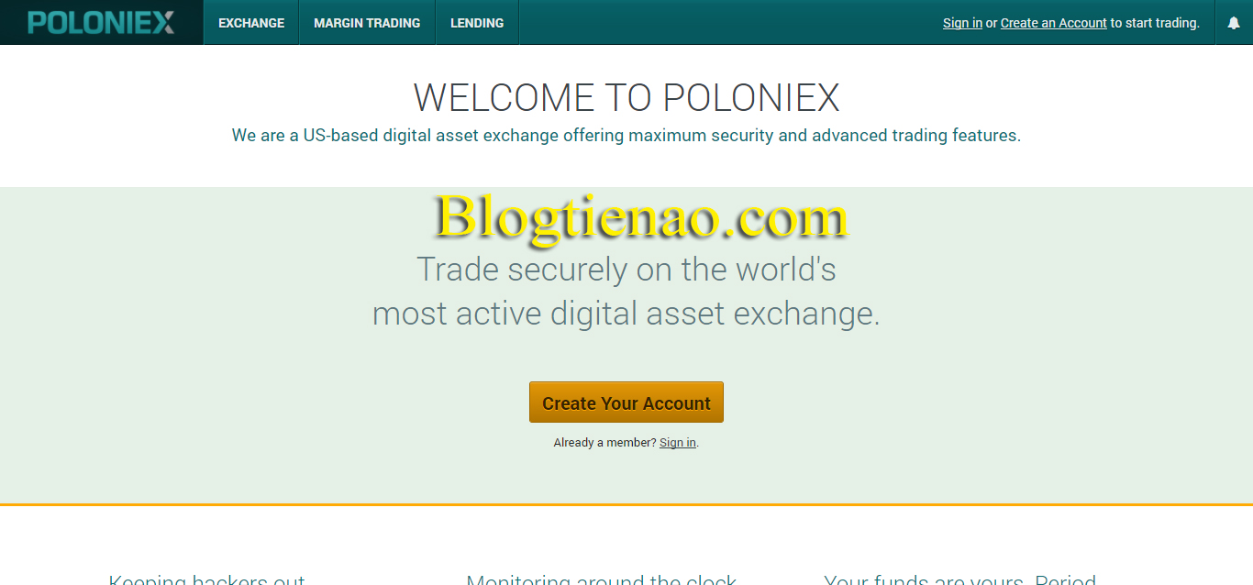Image resolution: width=1253 pixels, height=585 pixels.
Task: Click the Blogtienao.com yellow watermark
Action: click(x=641, y=219)
